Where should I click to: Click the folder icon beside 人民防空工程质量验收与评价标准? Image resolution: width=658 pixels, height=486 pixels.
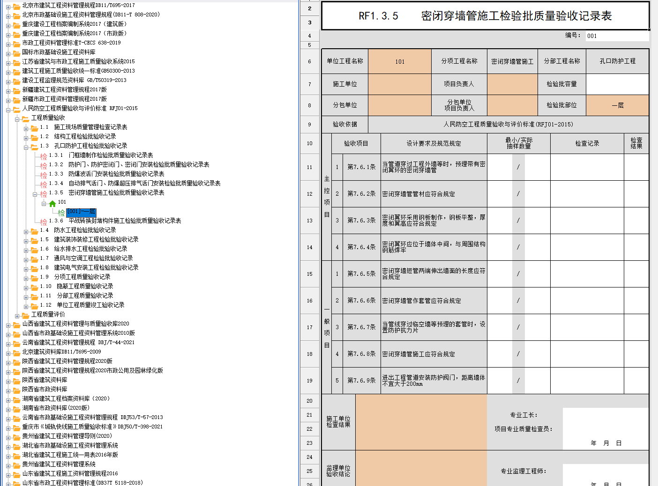(16, 109)
